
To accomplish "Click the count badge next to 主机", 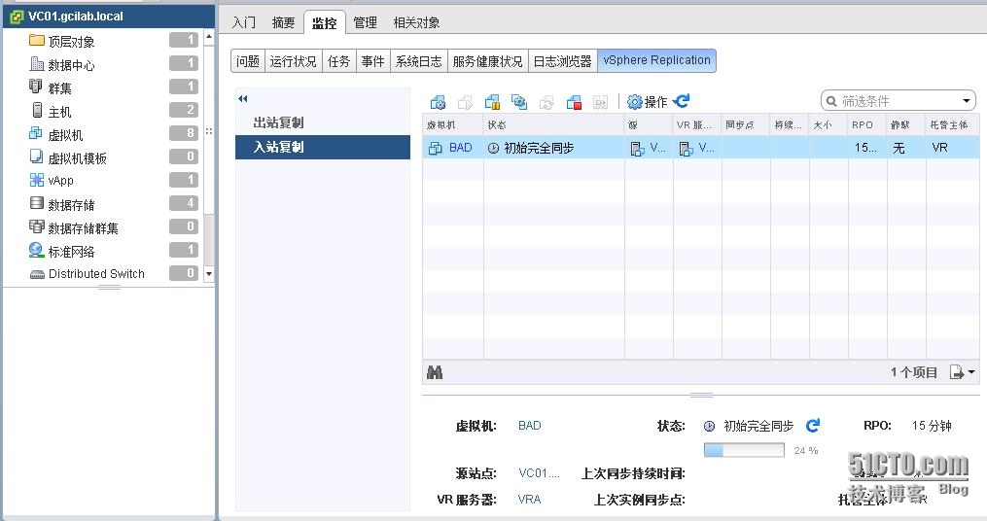I will point(184,110).
